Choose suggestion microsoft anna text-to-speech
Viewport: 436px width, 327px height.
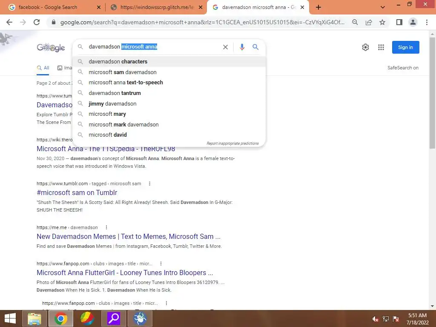(x=169, y=83)
